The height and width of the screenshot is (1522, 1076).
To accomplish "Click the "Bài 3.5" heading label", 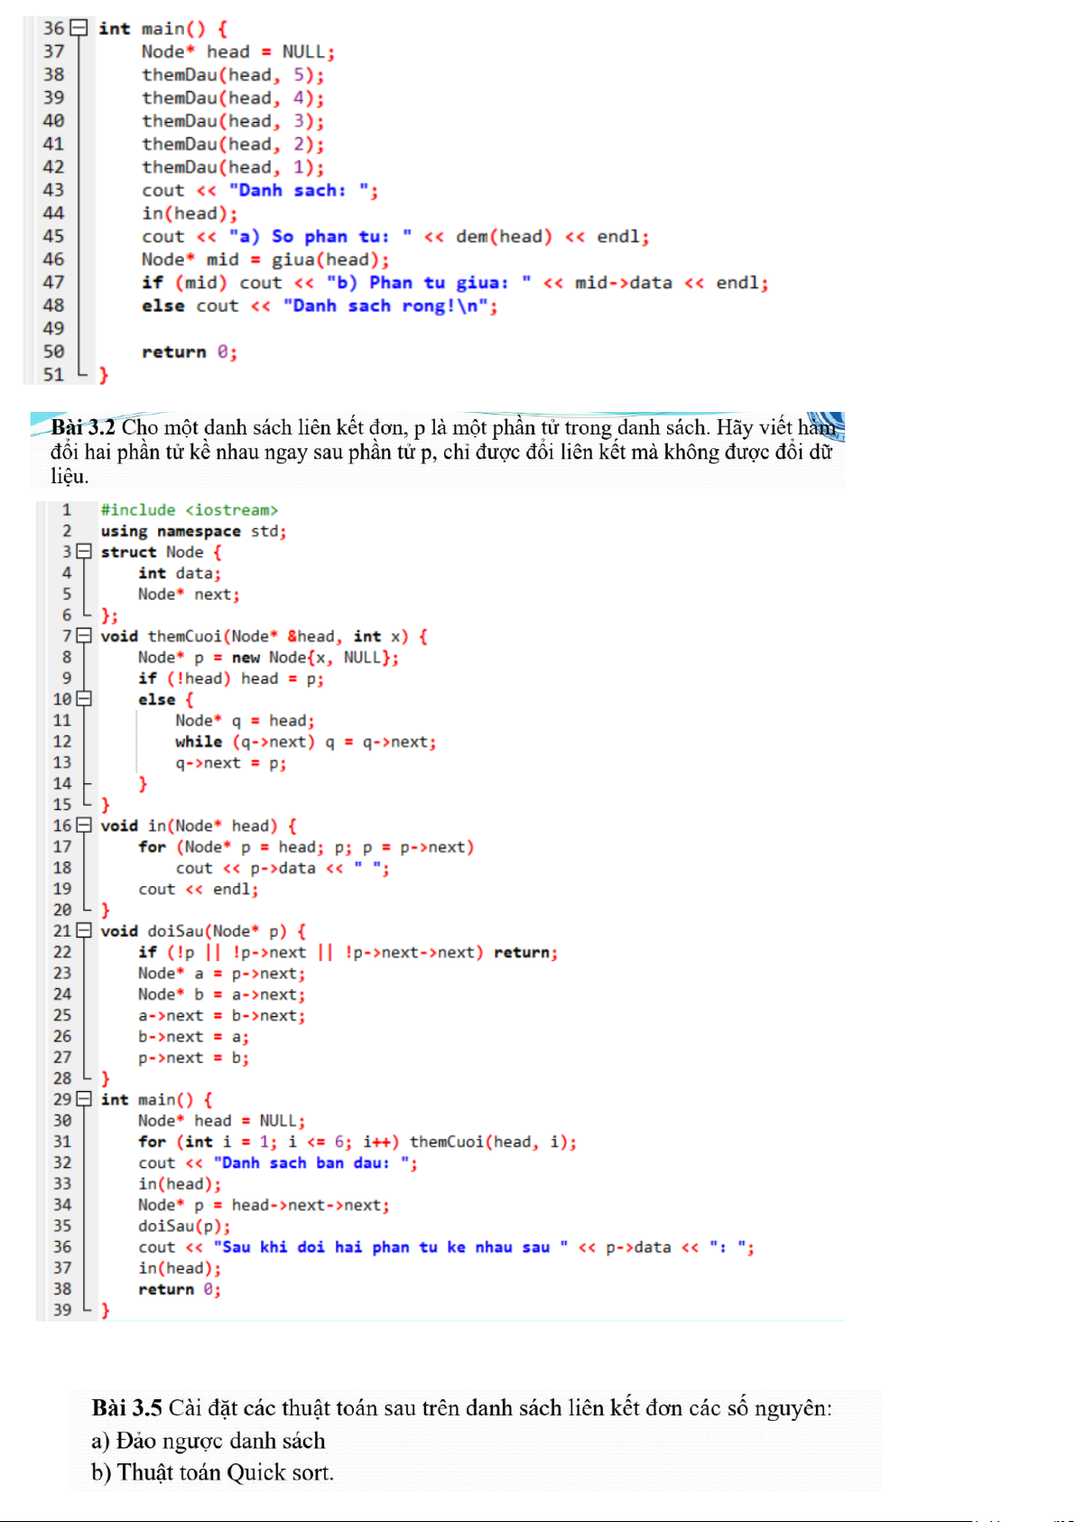I will (x=126, y=1407).
